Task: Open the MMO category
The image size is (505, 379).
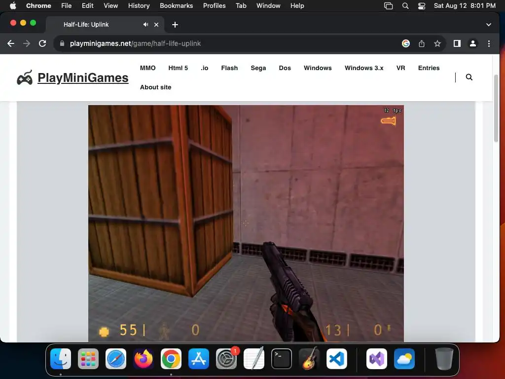Action: click(x=148, y=68)
